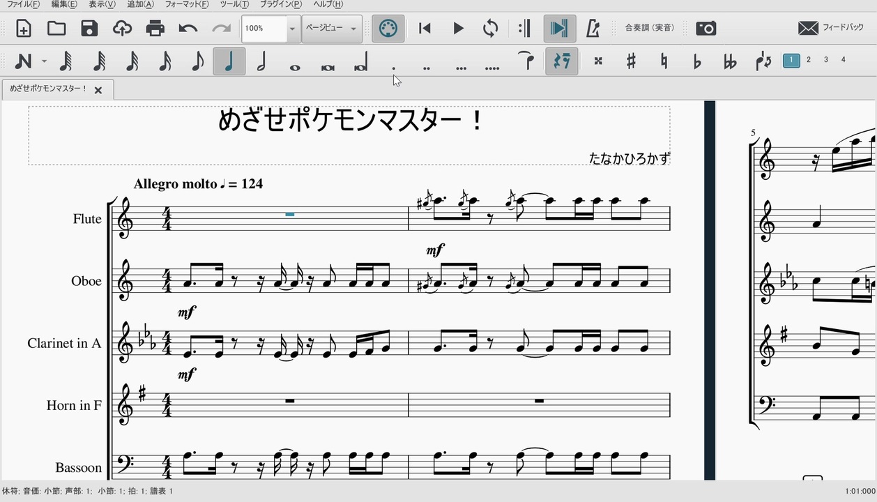
Task: Open the プラグイン(P) menu
Action: click(x=281, y=4)
